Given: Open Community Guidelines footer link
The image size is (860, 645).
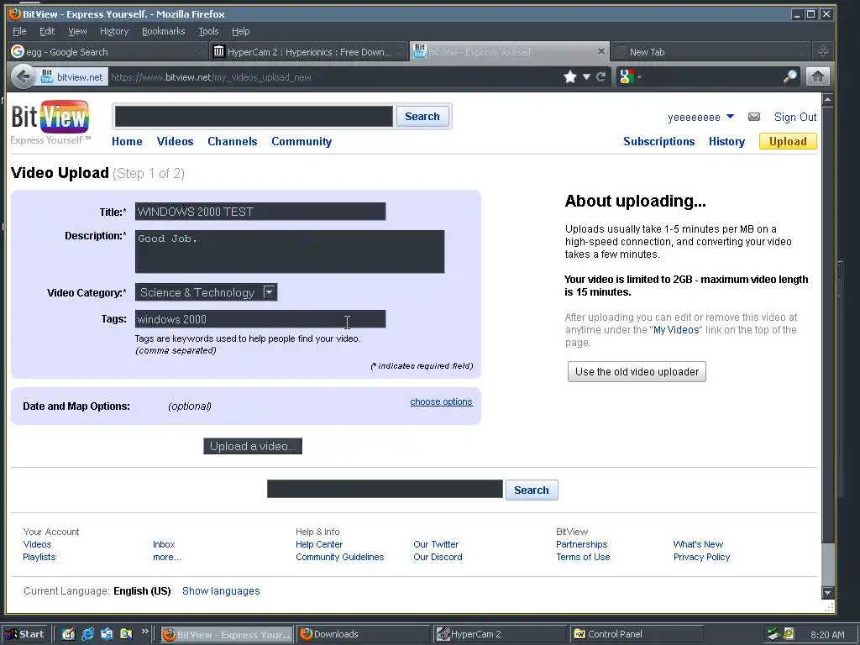Looking at the screenshot, I should (x=340, y=557).
